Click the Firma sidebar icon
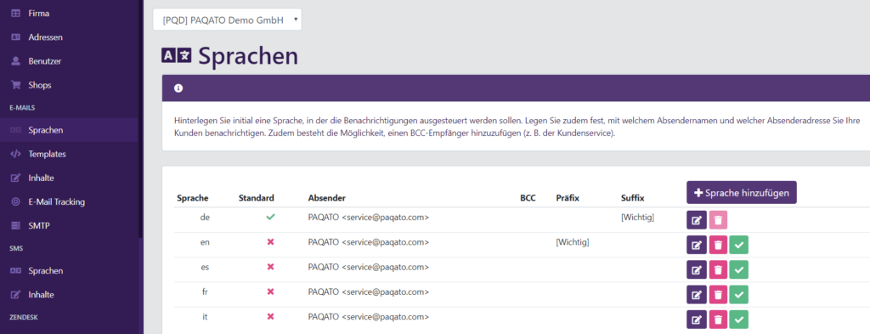This screenshot has height=334, width=870. (x=15, y=13)
